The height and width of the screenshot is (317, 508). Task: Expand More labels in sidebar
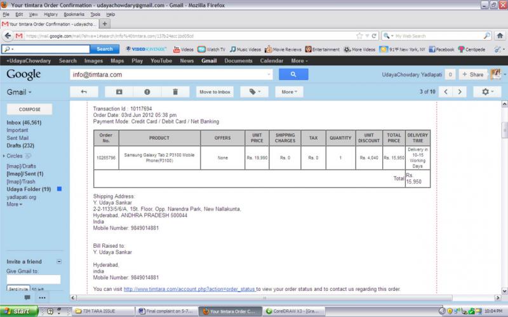pyautogui.click(x=14, y=204)
